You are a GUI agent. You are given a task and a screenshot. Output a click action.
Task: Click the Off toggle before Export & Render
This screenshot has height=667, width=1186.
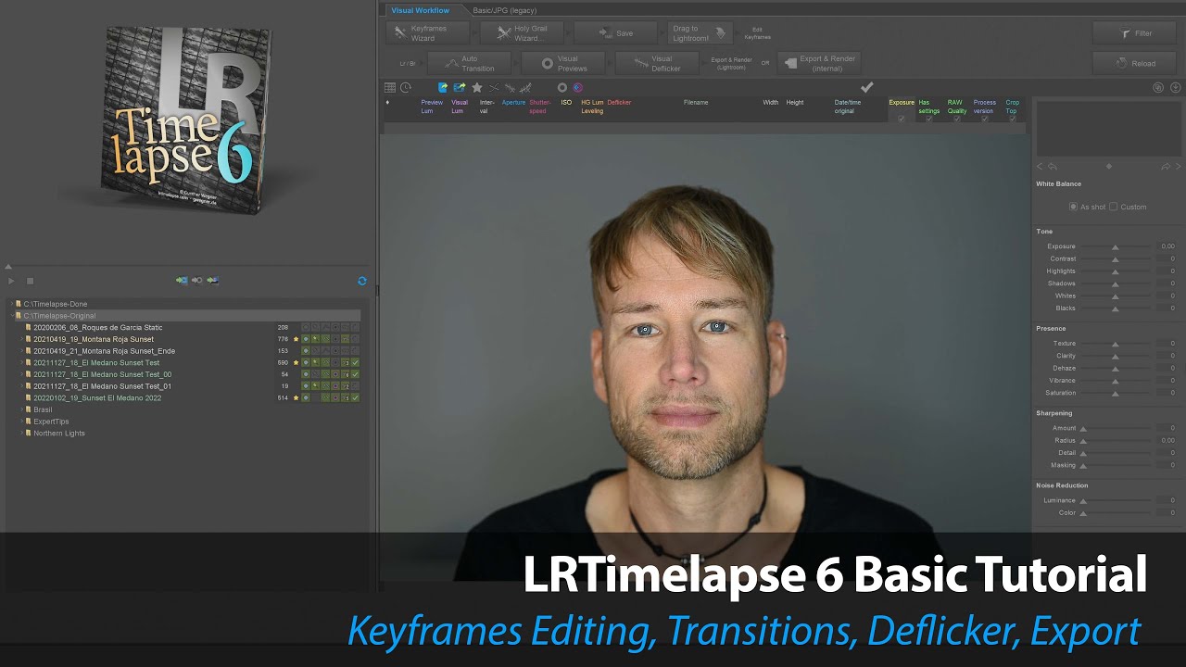pos(765,63)
